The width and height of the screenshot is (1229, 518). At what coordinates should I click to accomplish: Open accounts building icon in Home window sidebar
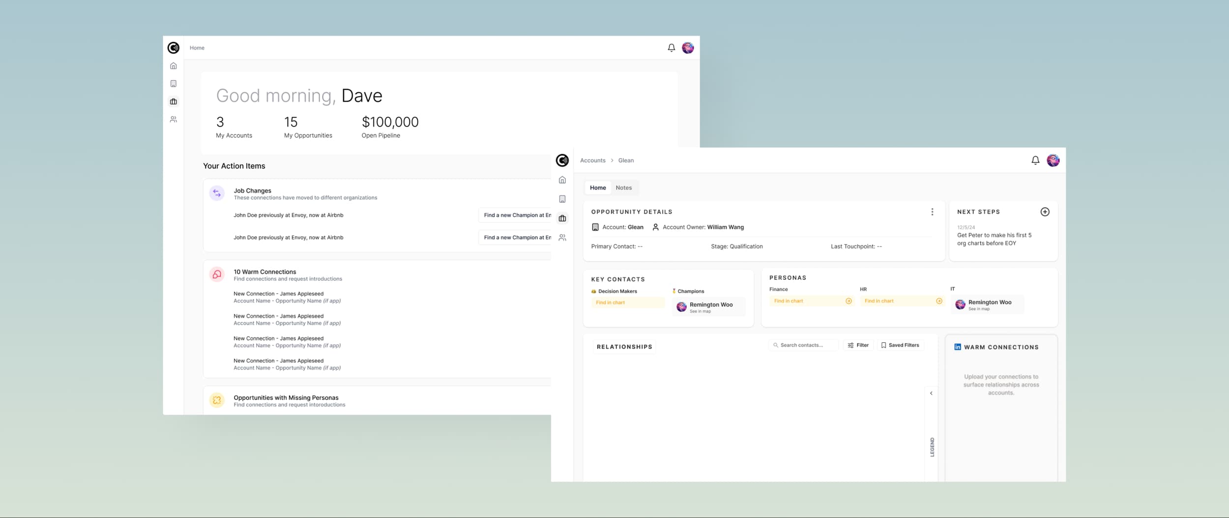tap(173, 83)
